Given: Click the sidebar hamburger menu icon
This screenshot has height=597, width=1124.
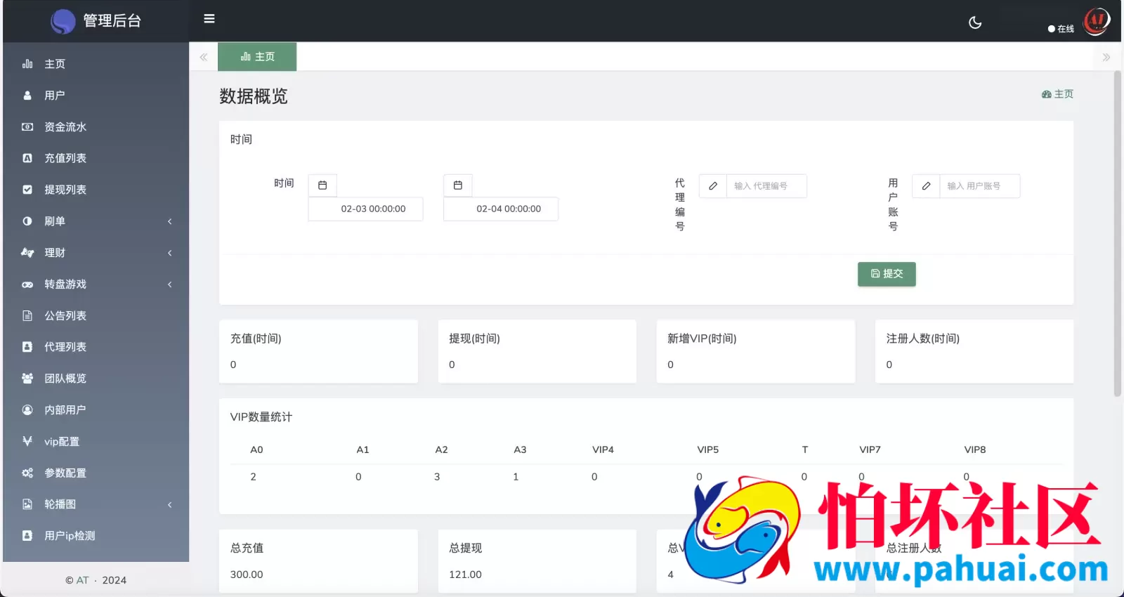Looking at the screenshot, I should 209,19.
